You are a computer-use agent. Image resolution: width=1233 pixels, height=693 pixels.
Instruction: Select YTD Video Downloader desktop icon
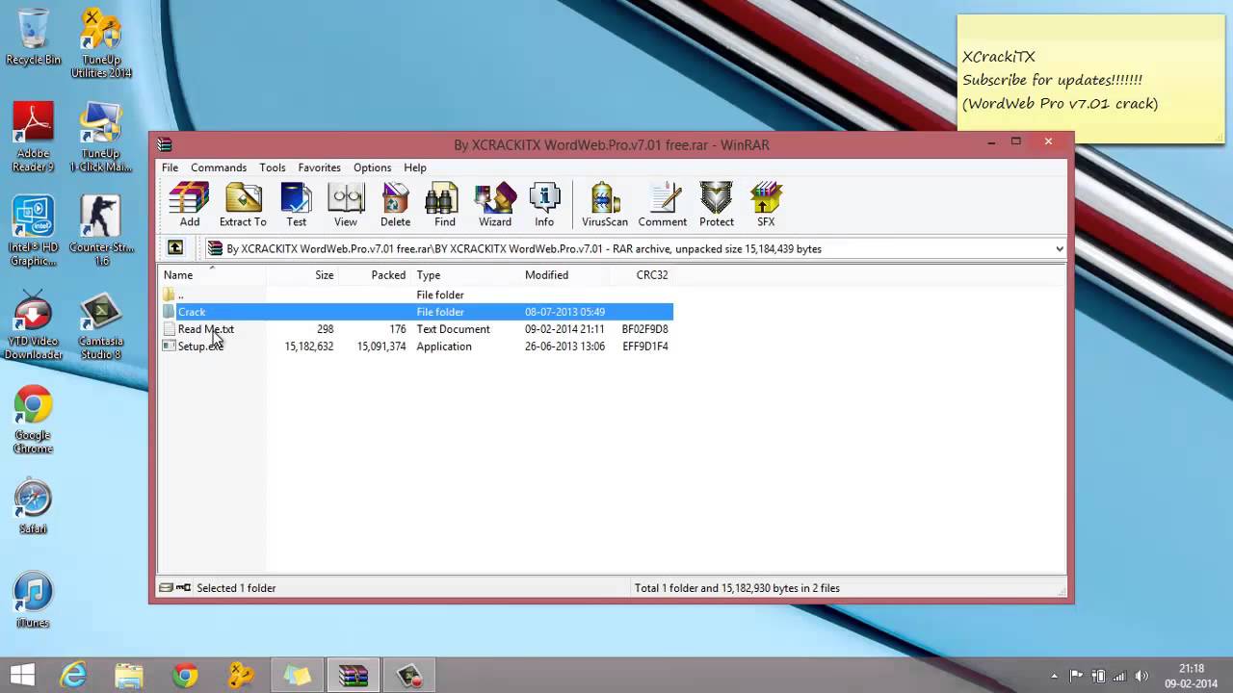pyautogui.click(x=34, y=325)
